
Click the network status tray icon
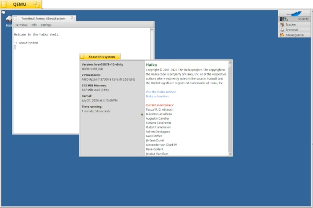tap(286, 19)
